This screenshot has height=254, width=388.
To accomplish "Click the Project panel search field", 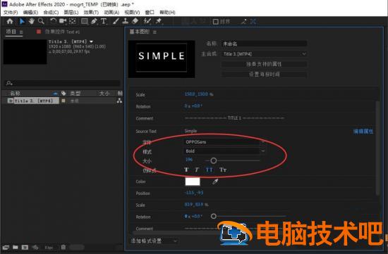I will (63, 83).
